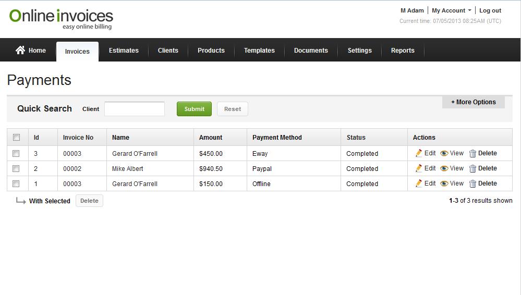Go to the Clients tab
The width and height of the screenshot is (521, 295).
tap(168, 51)
